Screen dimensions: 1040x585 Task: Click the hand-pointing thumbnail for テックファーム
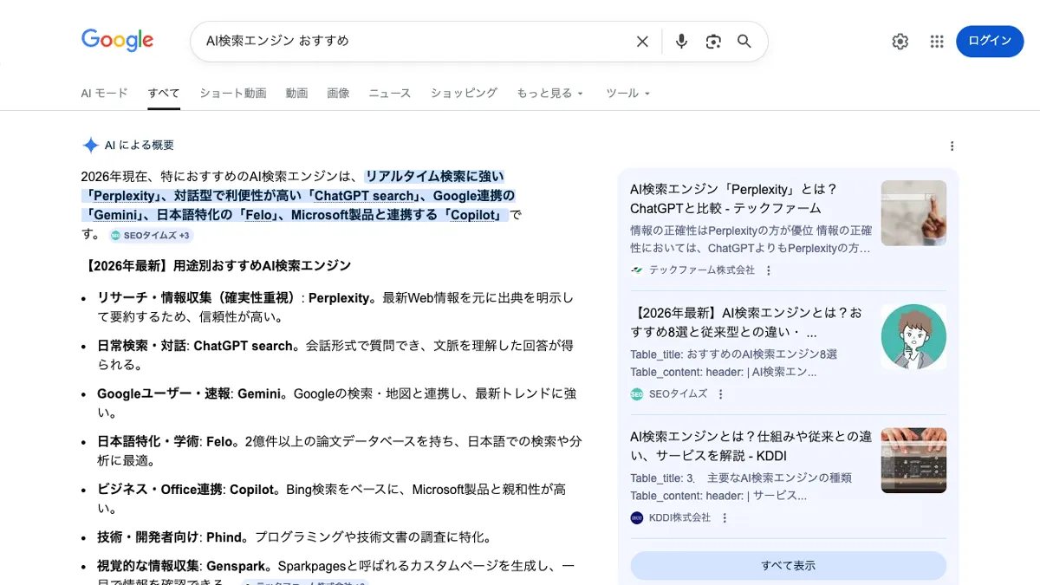tap(913, 213)
